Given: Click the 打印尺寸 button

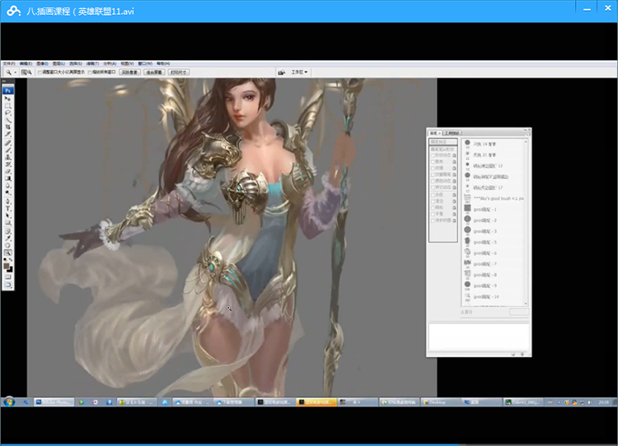Looking at the screenshot, I should [x=179, y=72].
